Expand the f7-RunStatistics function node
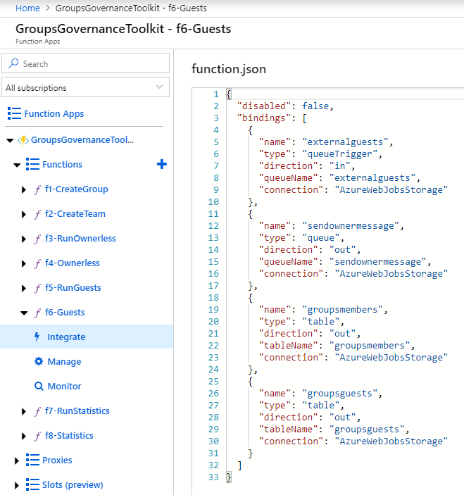The width and height of the screenshot is (464, 495). point(25,411)
